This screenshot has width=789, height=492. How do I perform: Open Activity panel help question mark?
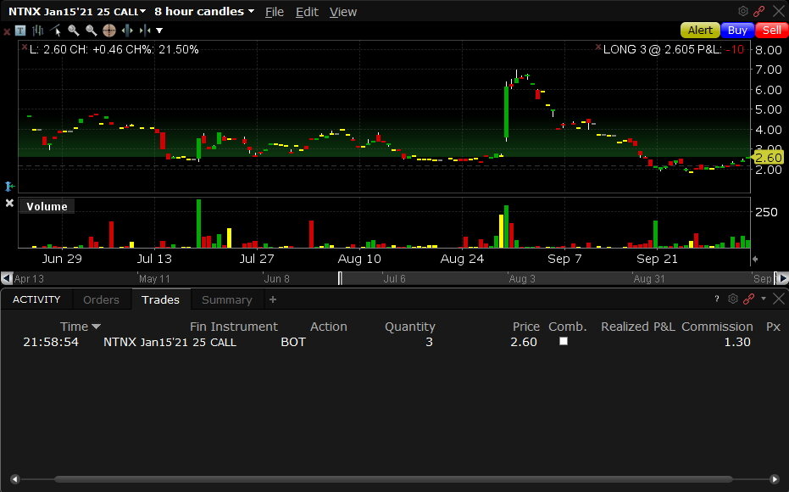(717, 299)
